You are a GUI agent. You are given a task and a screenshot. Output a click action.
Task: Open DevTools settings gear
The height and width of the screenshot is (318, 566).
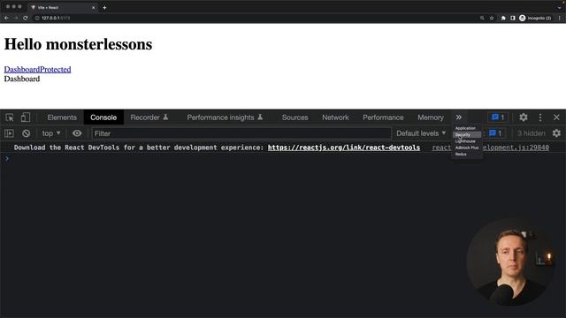coord(524,117)
